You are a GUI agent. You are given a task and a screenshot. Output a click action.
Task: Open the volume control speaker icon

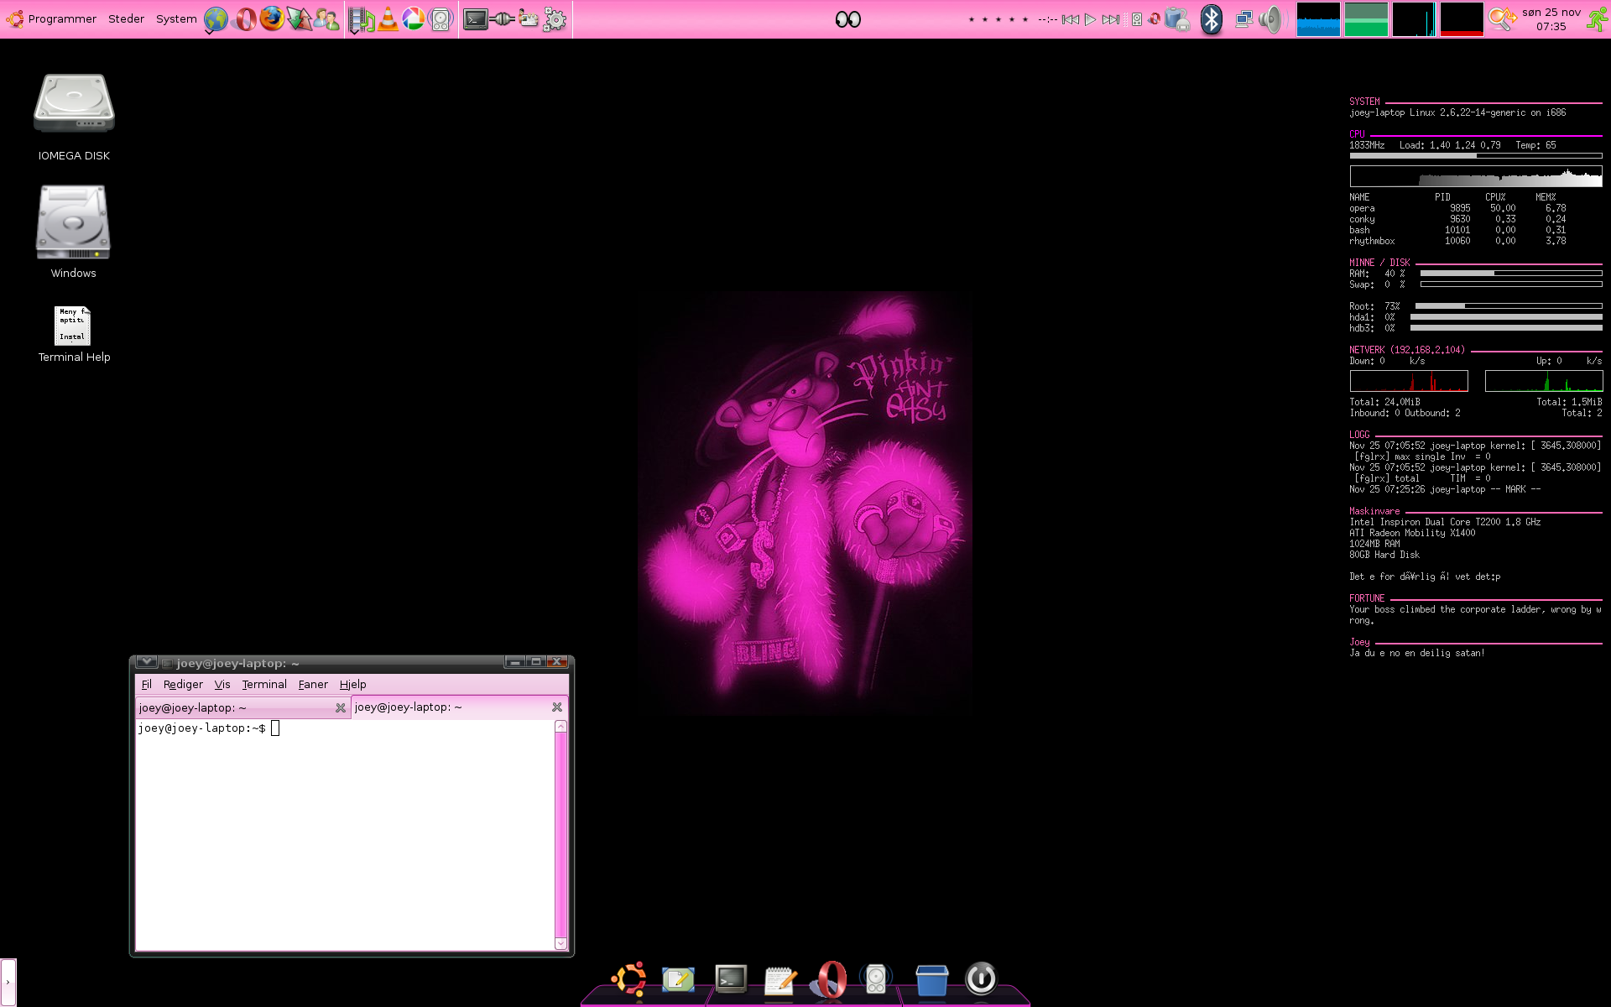point(1272,19)
